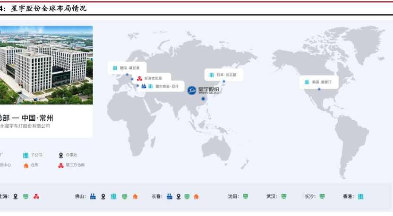The image size is (393, 216).
Task: Click the blue factory icon beside 塞尔维亚·尼什
Action: coord(144,86)
